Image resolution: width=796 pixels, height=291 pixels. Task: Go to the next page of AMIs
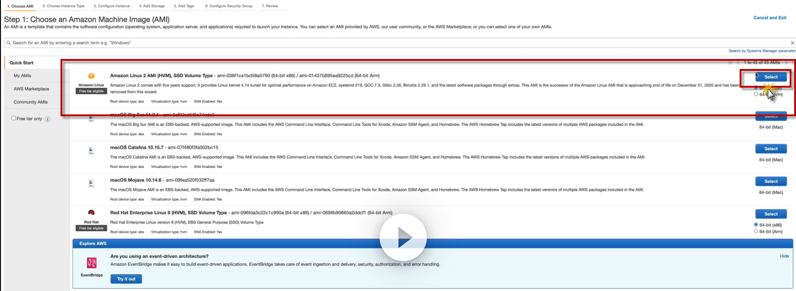(x=786, y=63)
